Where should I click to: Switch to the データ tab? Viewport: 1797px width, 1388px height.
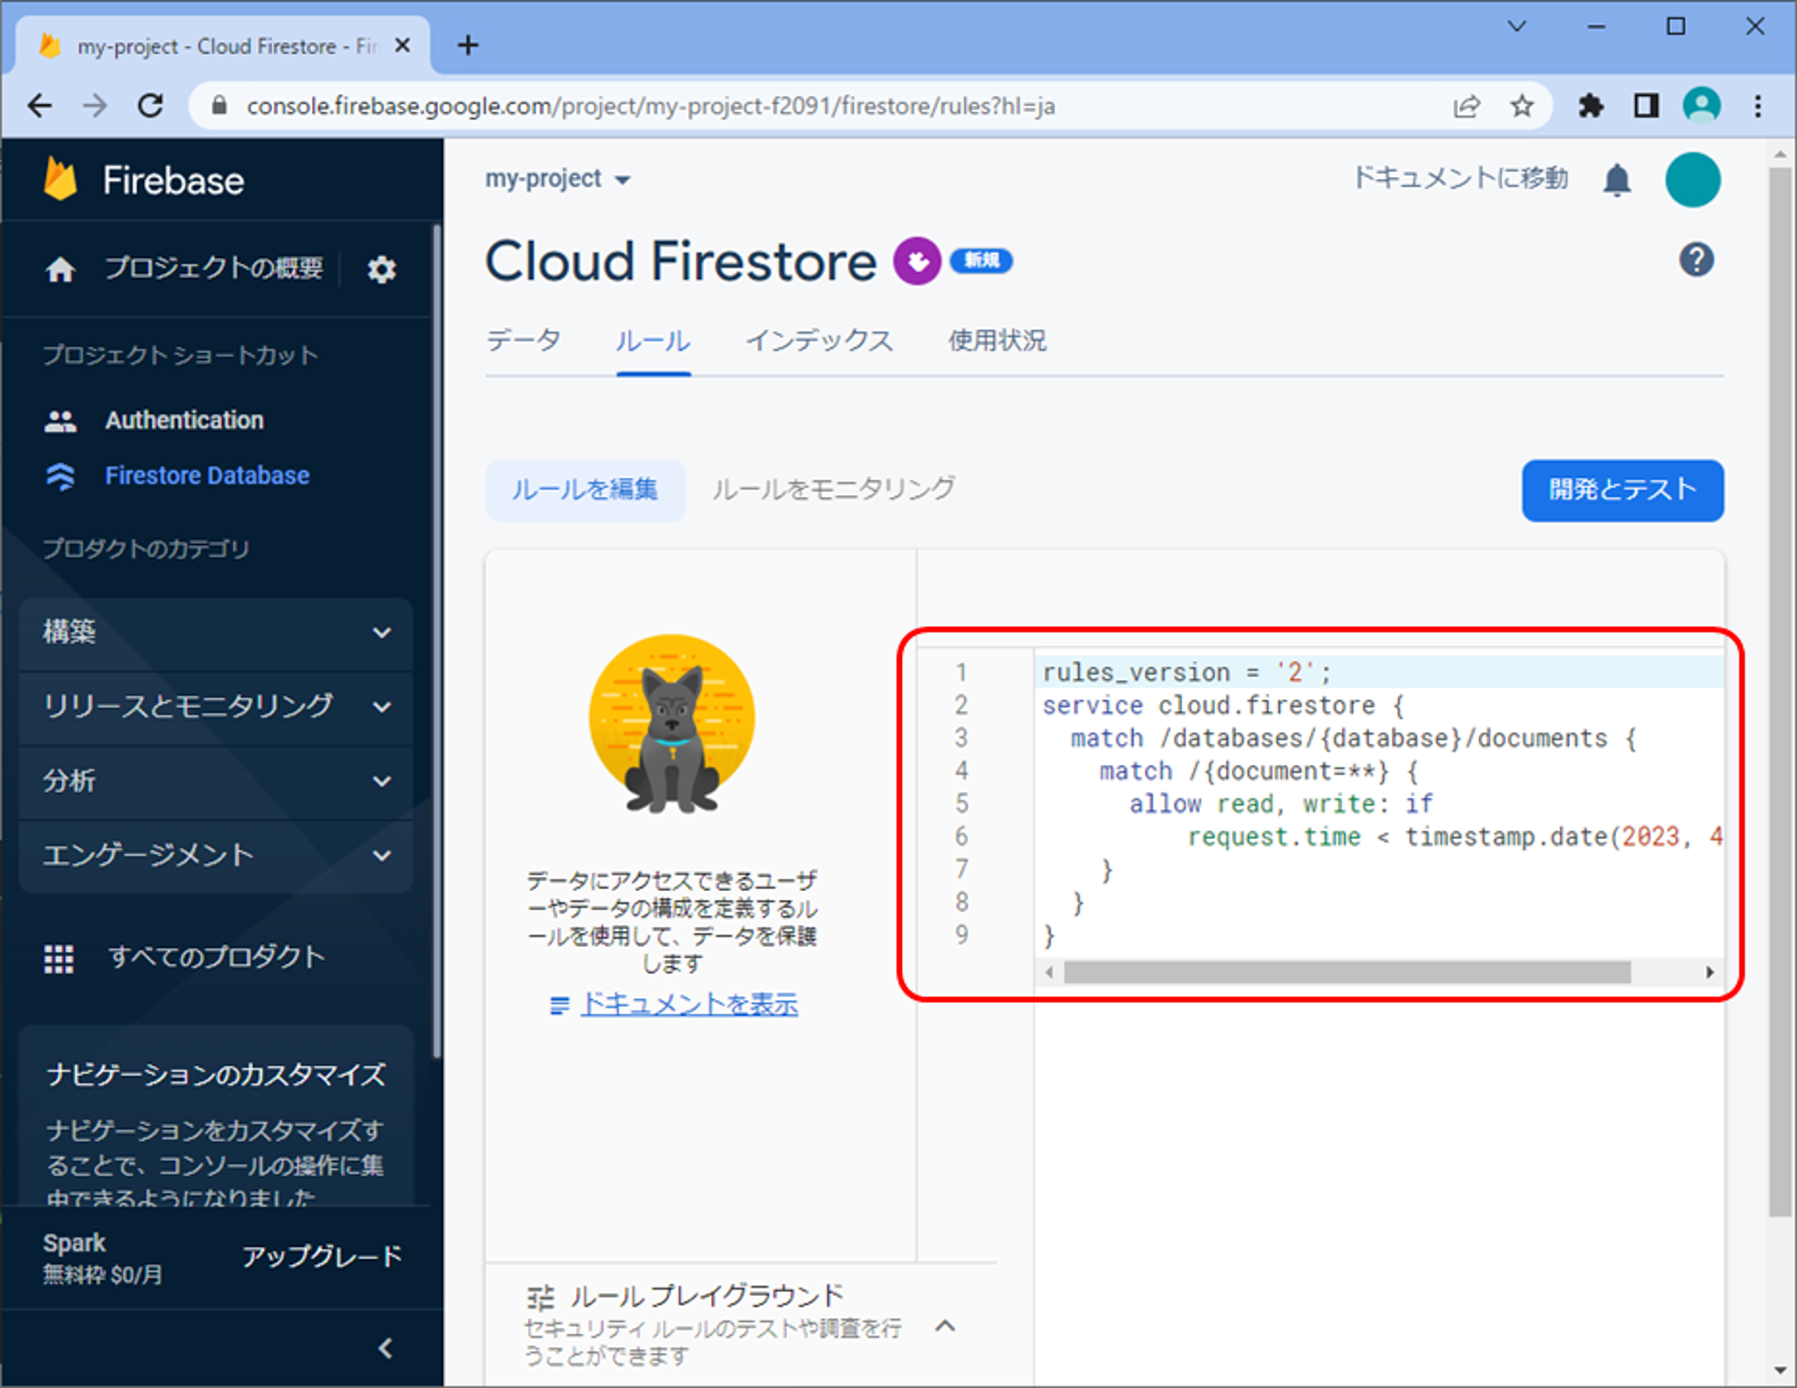524,341
